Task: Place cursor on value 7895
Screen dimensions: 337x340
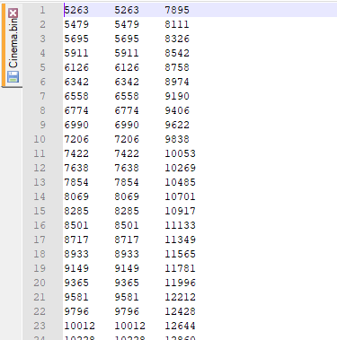Action: point(177,10)
